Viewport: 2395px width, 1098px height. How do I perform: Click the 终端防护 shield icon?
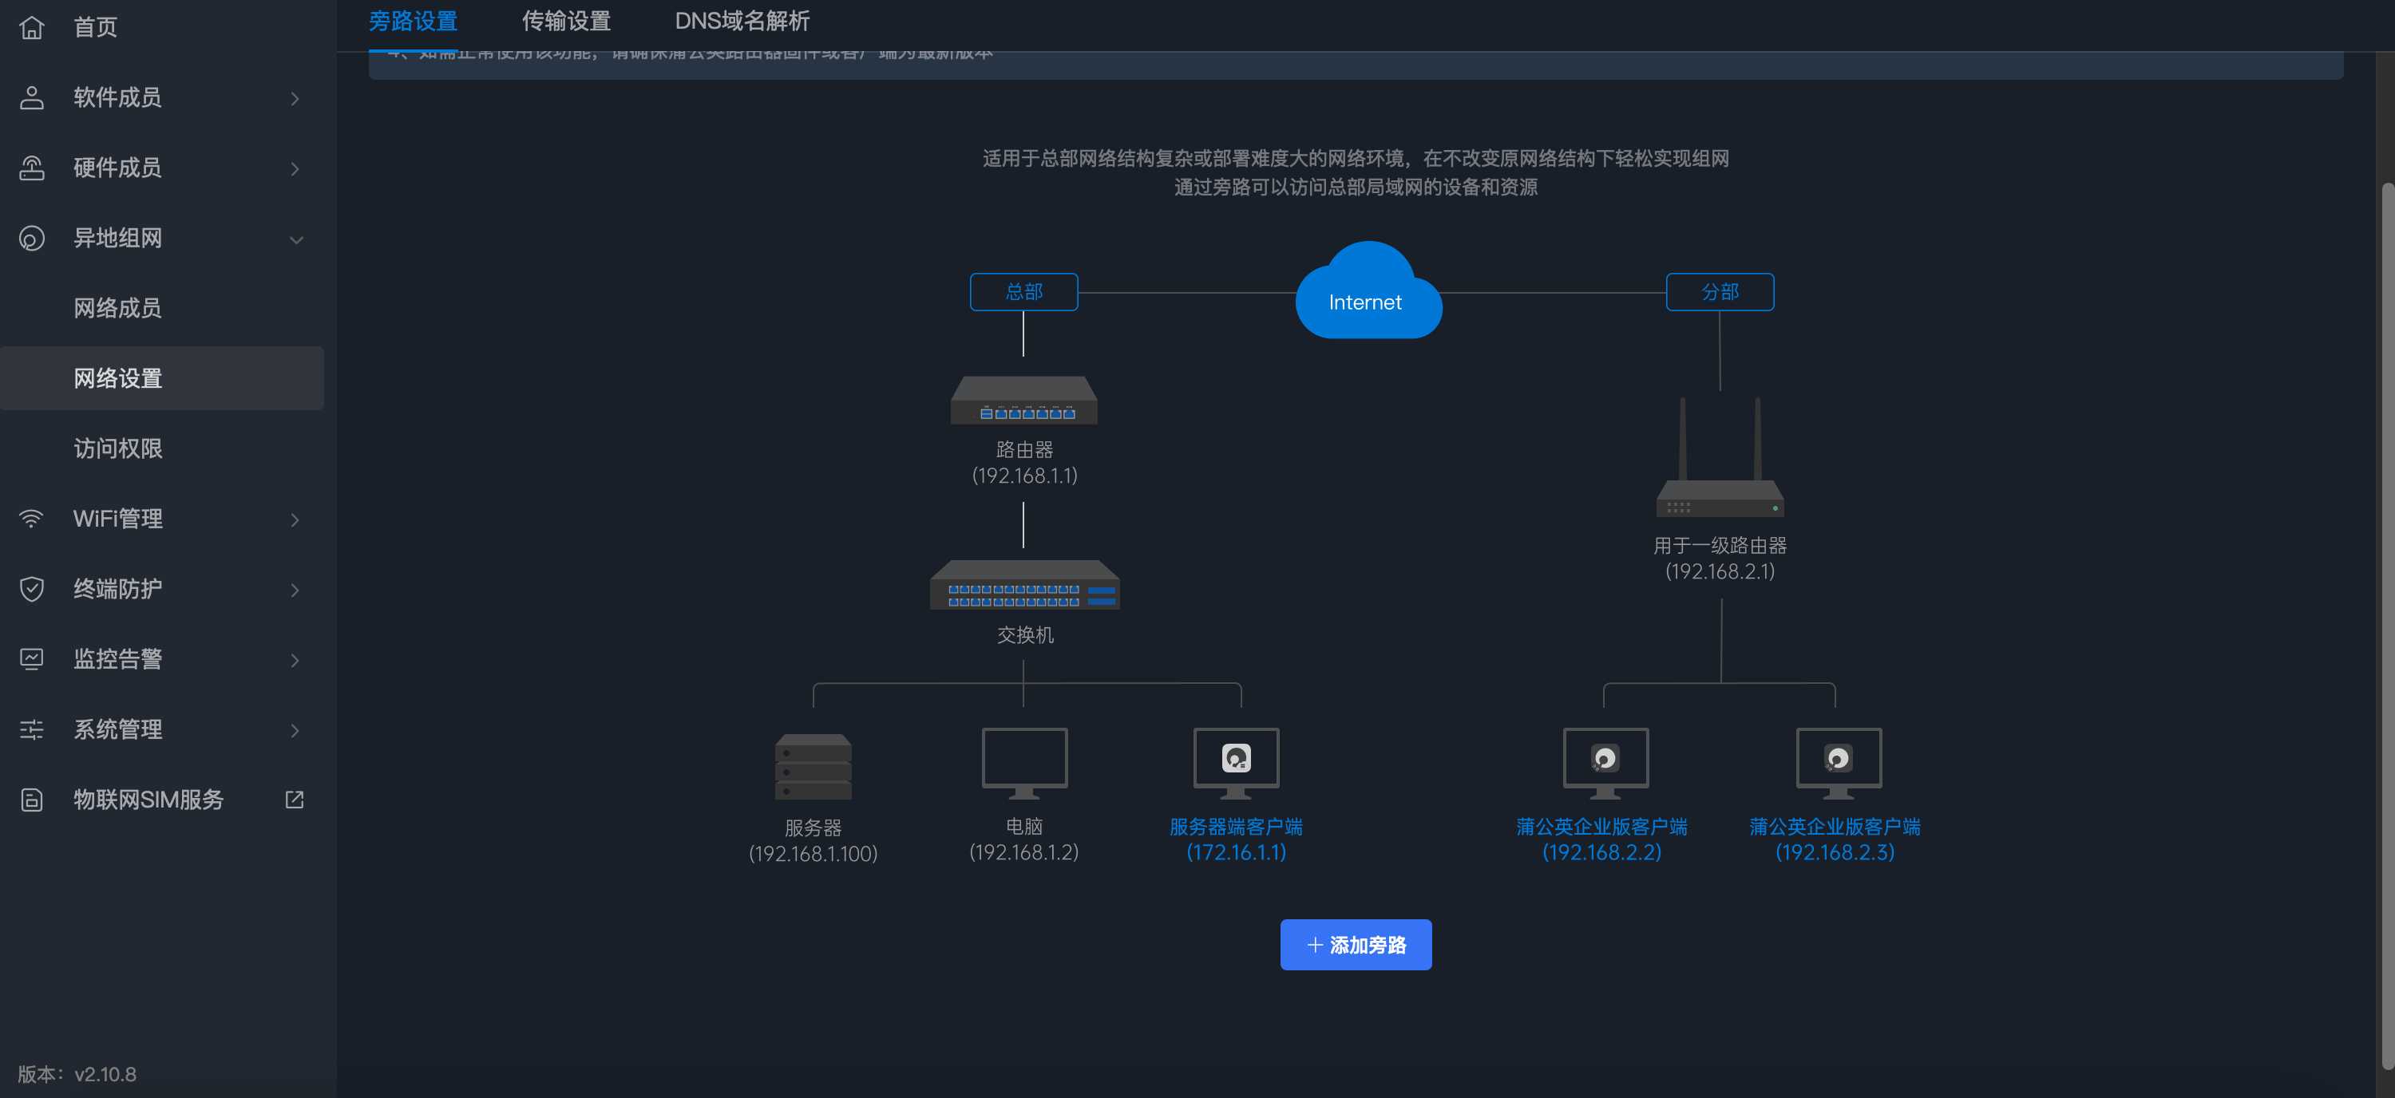tap(32, 589)
